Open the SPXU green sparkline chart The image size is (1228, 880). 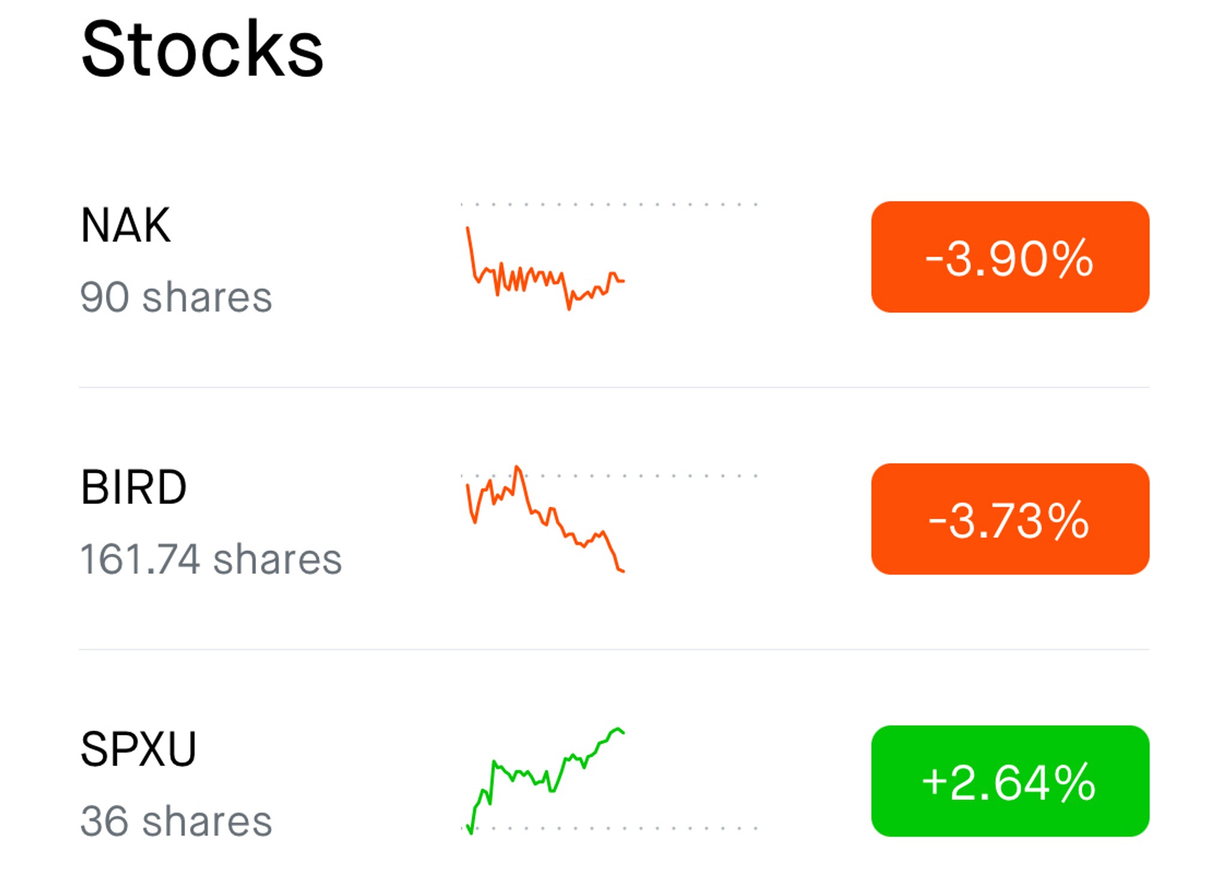(546, 781)
